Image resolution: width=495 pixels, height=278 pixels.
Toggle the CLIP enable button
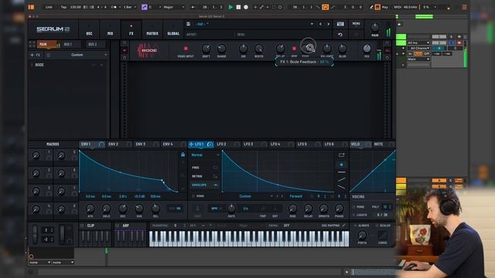(x=83, y=225)
